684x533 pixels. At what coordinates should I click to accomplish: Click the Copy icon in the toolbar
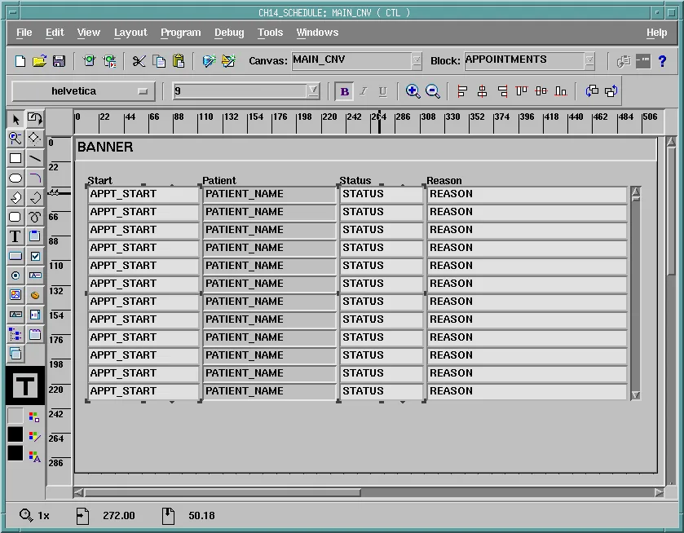[159, 61]
